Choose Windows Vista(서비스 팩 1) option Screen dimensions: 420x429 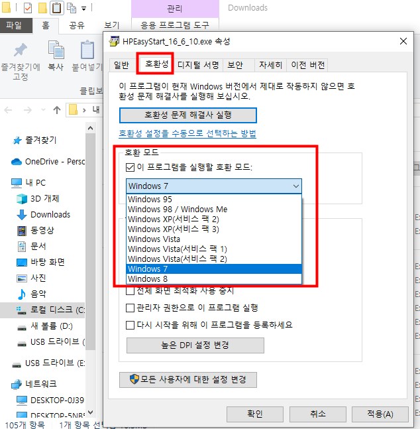click(x=214, y=249)
